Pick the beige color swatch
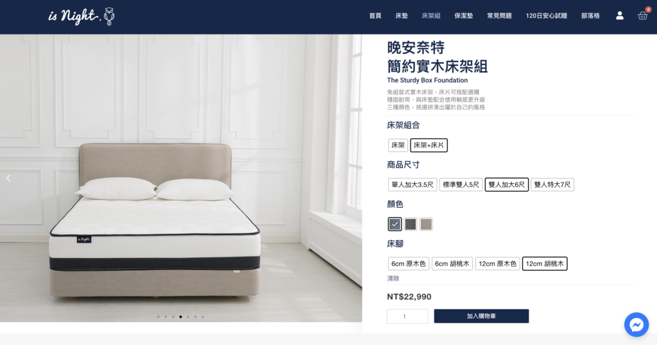This screenshot has height=345, width=657. click(x=426, y=224)
